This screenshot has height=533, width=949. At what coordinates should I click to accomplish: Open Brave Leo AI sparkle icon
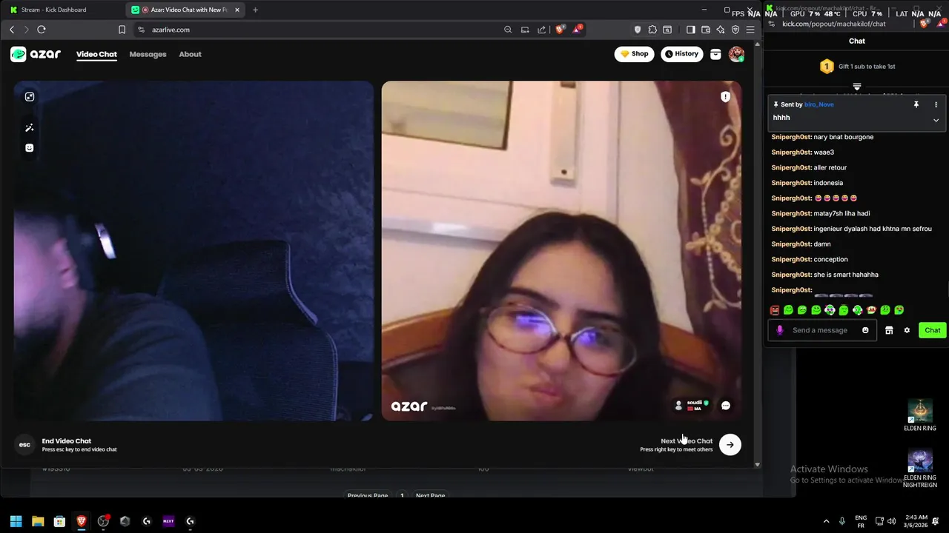[x=721, y=30]
